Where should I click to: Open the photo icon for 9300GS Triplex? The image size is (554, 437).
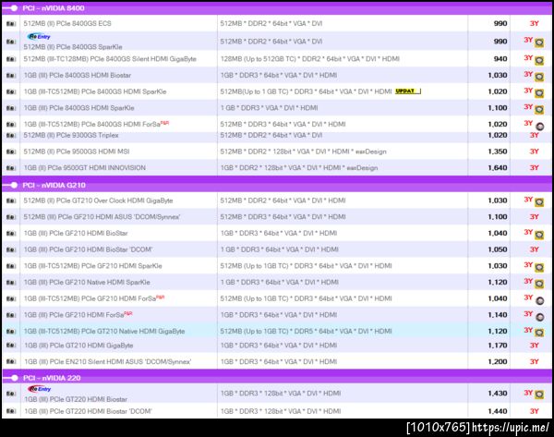click(11, 136)
